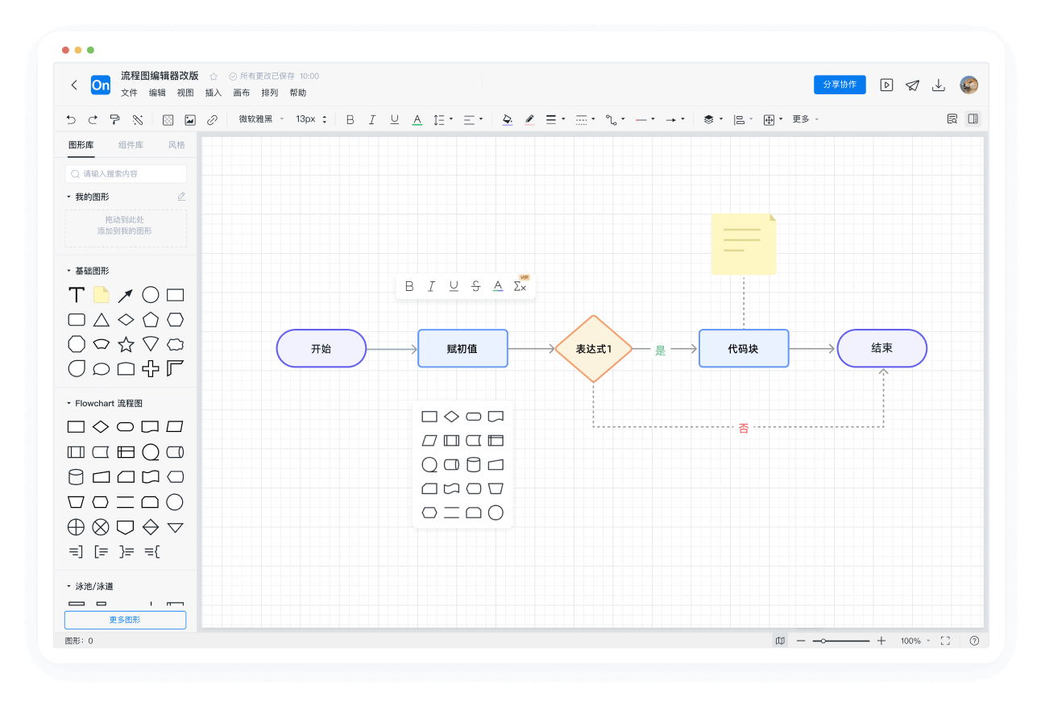Toggle italic in the main toolbar
Screen dimensions: 1041x706
371,119
